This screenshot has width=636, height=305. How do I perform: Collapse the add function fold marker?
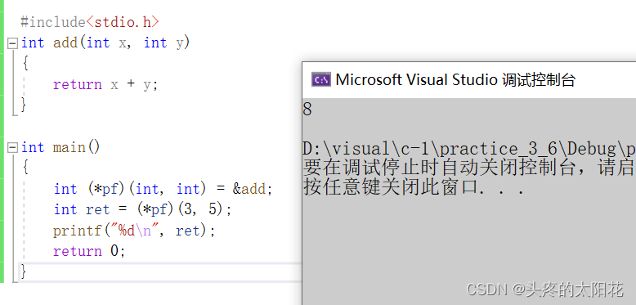coord(13,43)
